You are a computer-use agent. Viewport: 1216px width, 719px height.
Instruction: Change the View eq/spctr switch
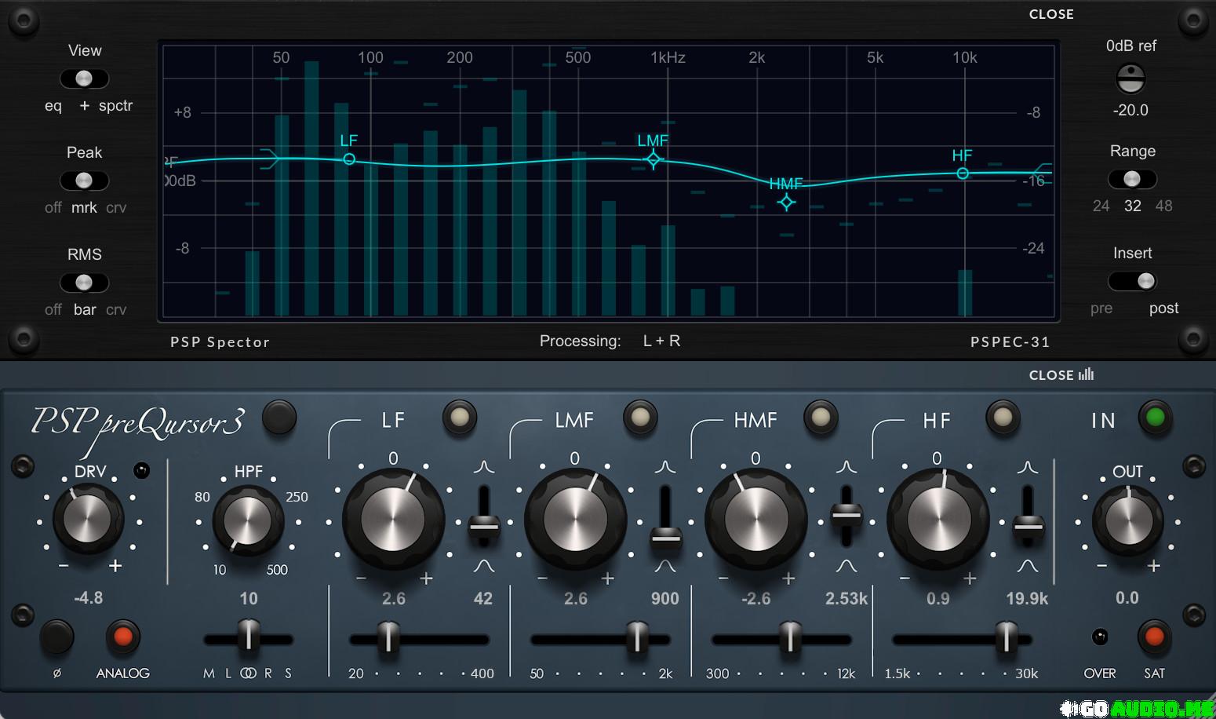tap(84, 78)
